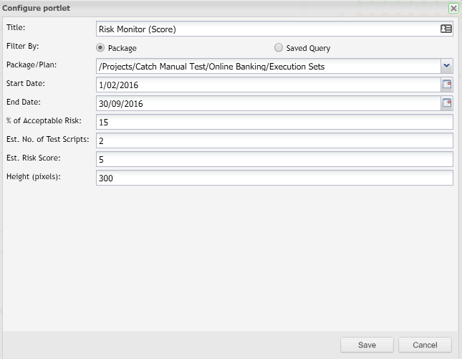This screenshot has width=462, height=359.
Task: Open the End Date calendar picker
Action: coord(447,103)
